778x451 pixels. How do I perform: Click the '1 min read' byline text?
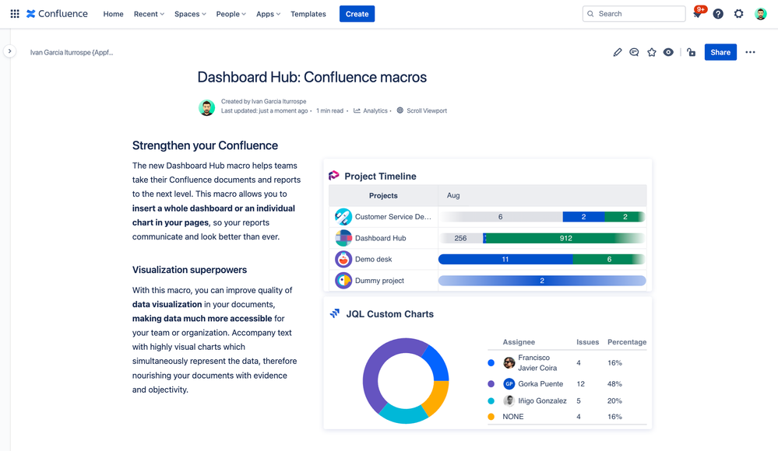(329, 110)
